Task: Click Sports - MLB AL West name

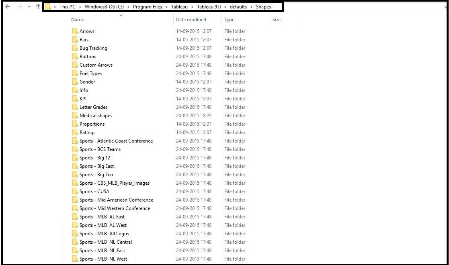Action: point(103,225)
